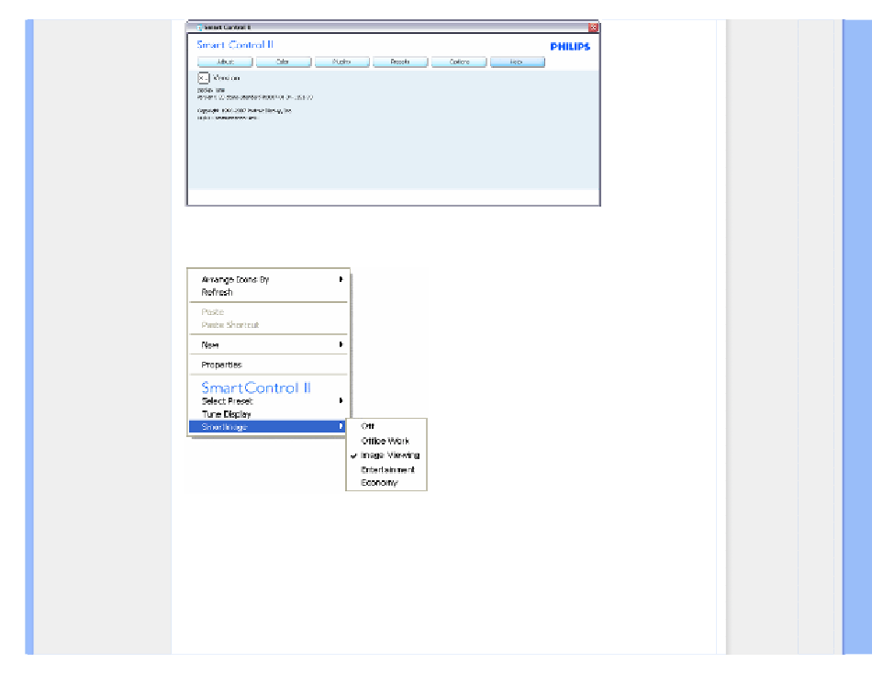Click the highlighted SmartImage menu entry

click(x=267, y=427)
